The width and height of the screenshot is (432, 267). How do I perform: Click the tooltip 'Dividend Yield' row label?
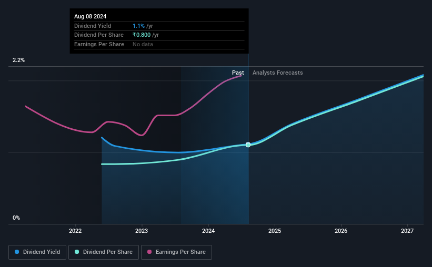pos(93,26)
